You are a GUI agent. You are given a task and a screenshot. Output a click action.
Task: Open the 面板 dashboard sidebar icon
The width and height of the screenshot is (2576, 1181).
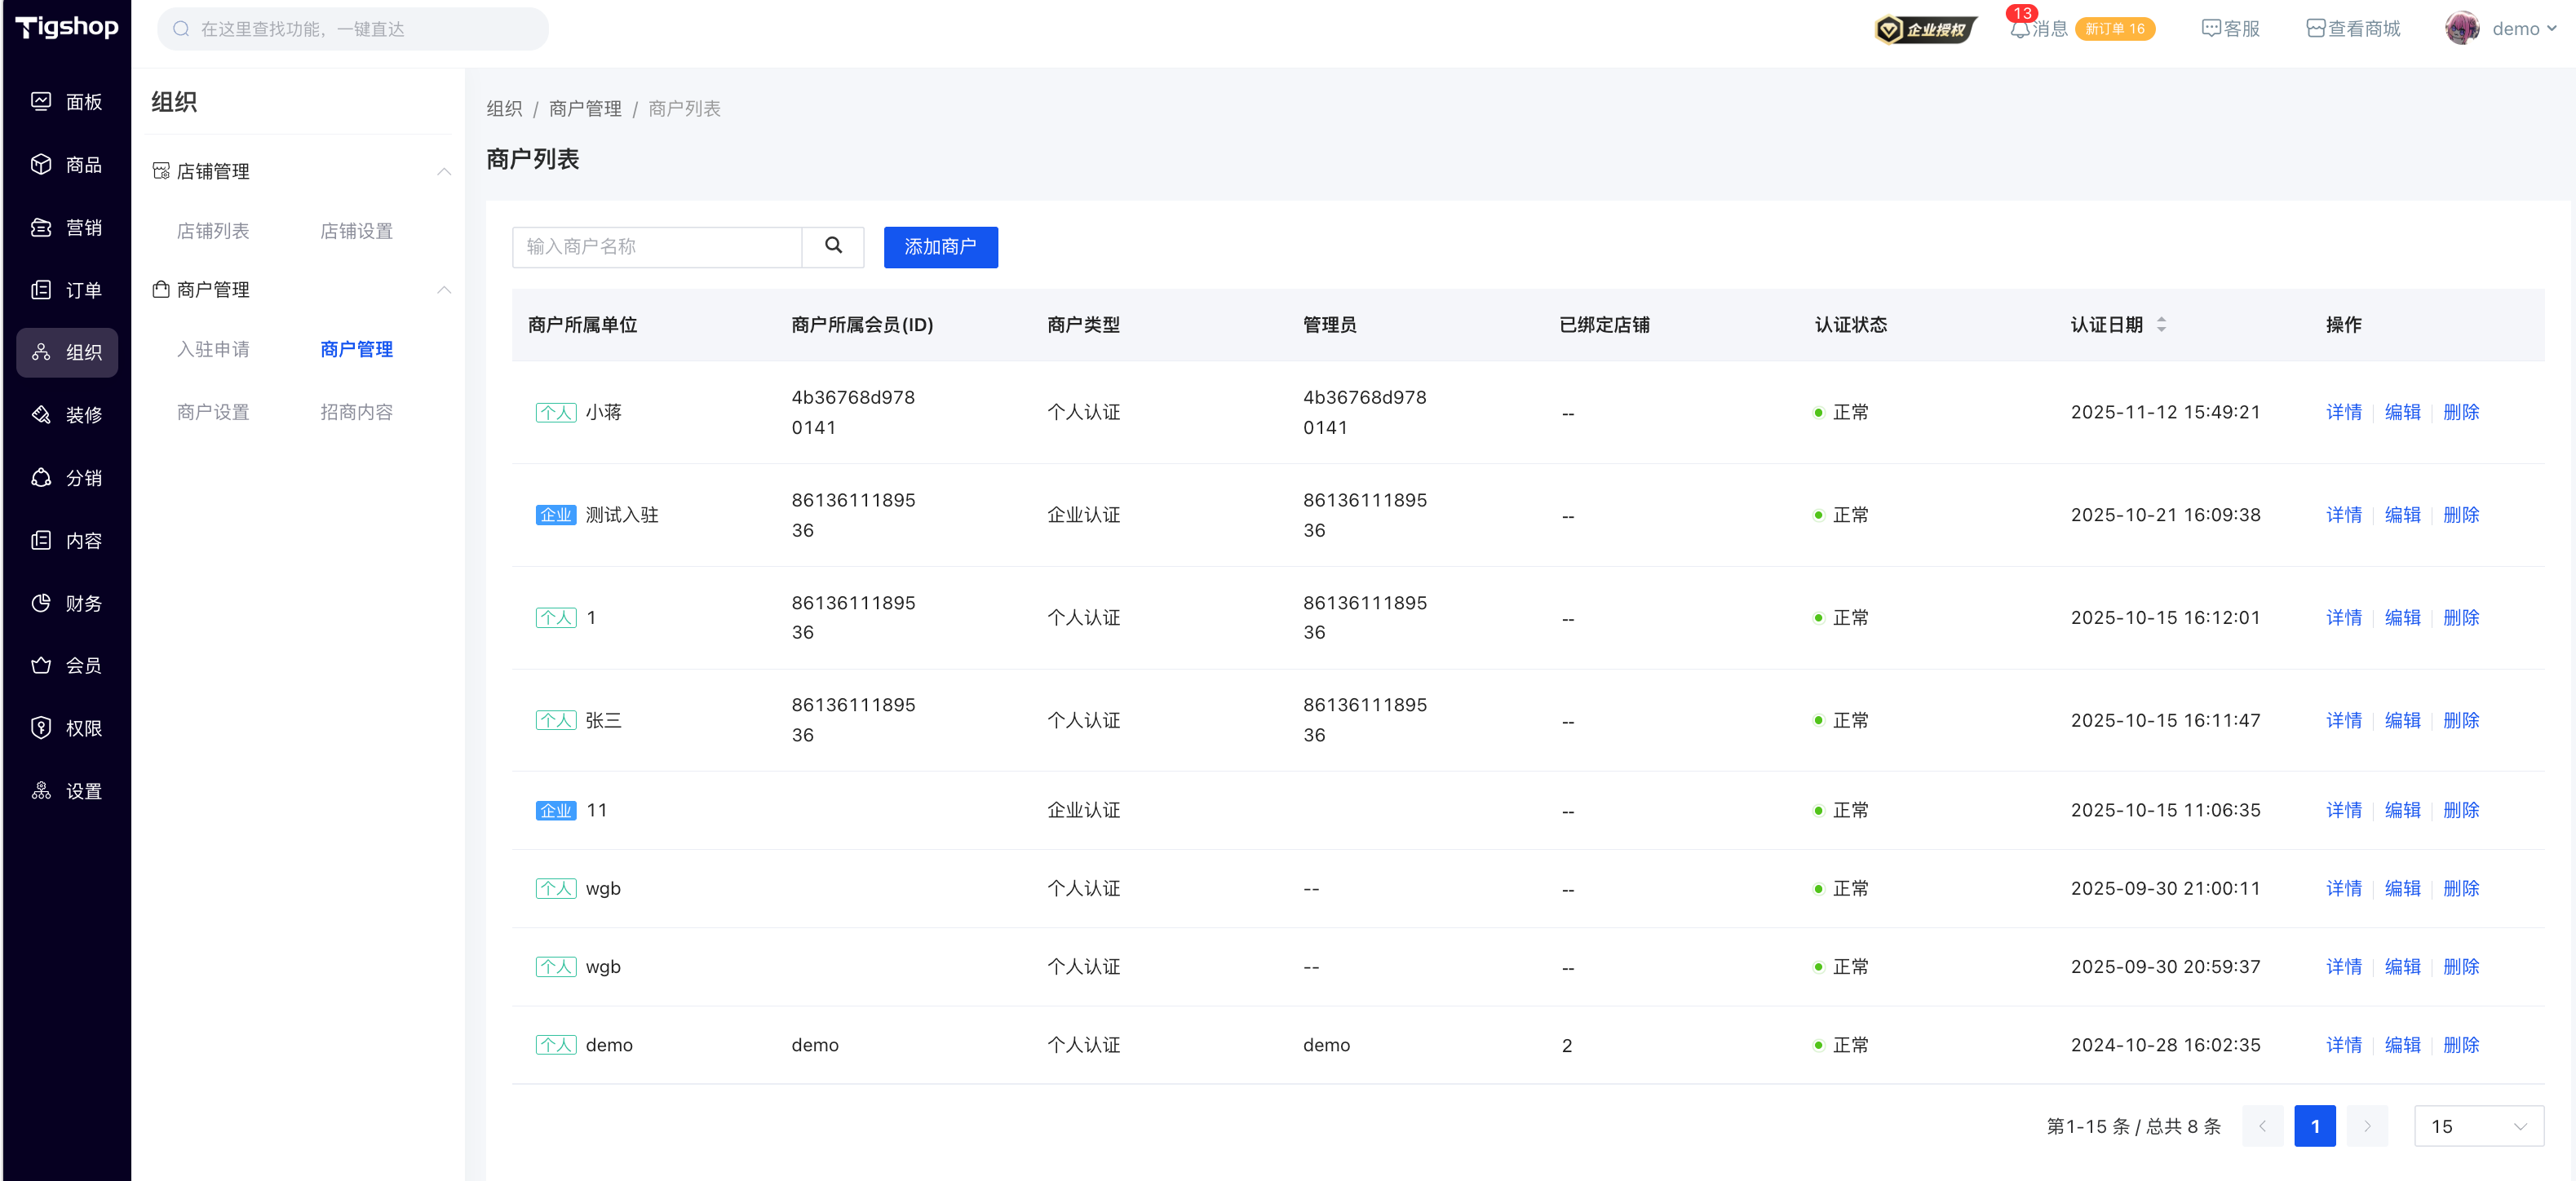click(x=41, y=101)
